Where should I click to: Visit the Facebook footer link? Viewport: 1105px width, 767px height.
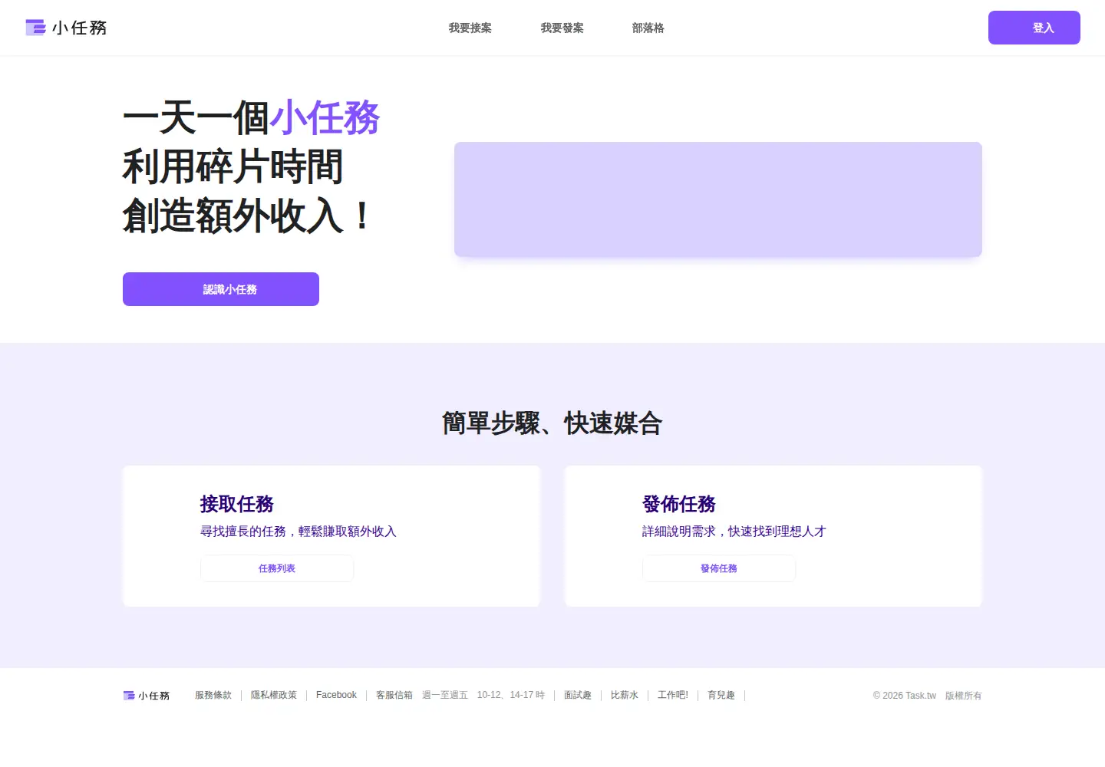pos(336,695)
